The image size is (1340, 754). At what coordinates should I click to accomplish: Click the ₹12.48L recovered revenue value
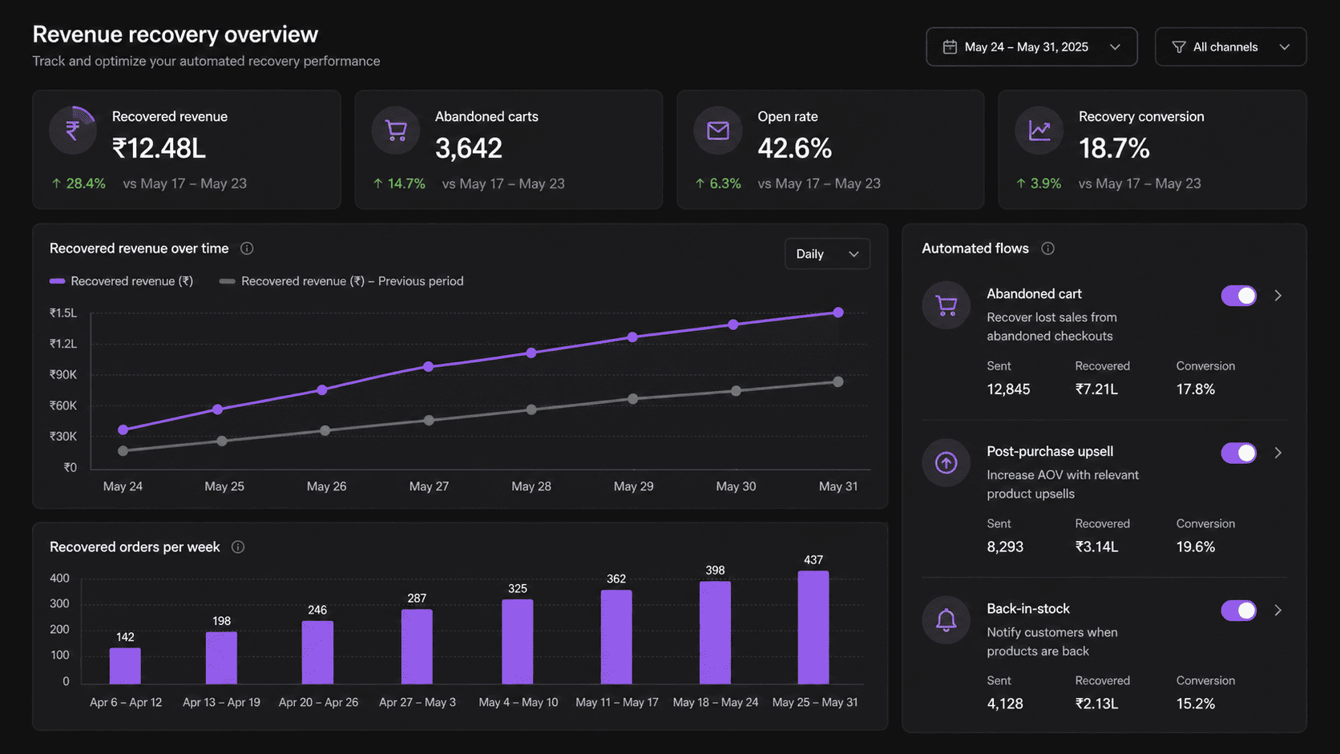(x=159, y=149)
